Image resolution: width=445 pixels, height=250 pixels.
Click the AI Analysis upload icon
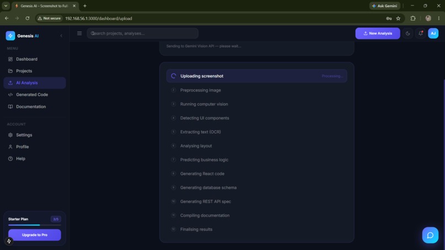click(x=10, y=83)
